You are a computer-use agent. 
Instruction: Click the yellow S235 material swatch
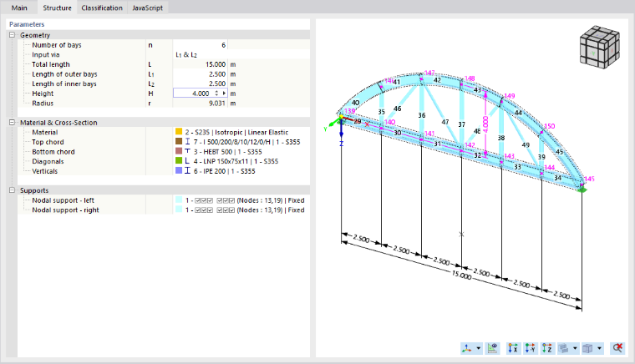(179, 132)
